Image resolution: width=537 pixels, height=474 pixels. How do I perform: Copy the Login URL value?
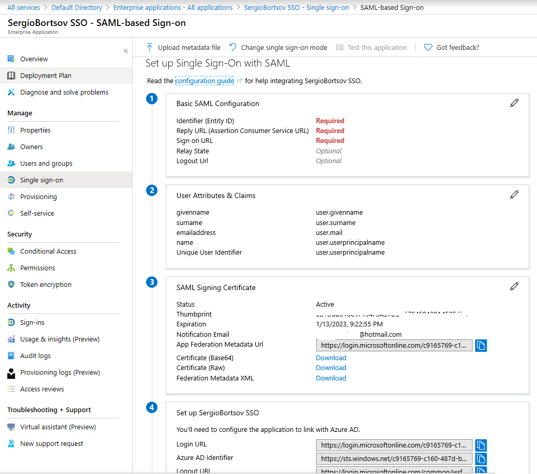click(480, 445)
